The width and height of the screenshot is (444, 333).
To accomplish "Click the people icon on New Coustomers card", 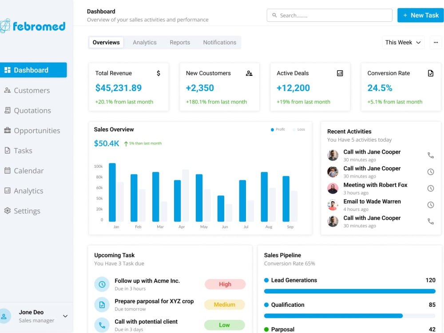I will click(249, 73).
